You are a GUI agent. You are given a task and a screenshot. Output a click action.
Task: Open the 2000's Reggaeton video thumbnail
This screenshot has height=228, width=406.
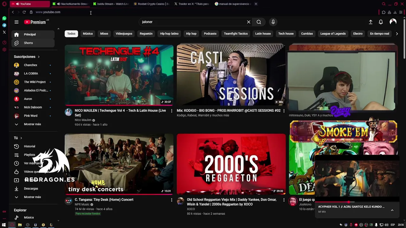click(x=231, y=164)
